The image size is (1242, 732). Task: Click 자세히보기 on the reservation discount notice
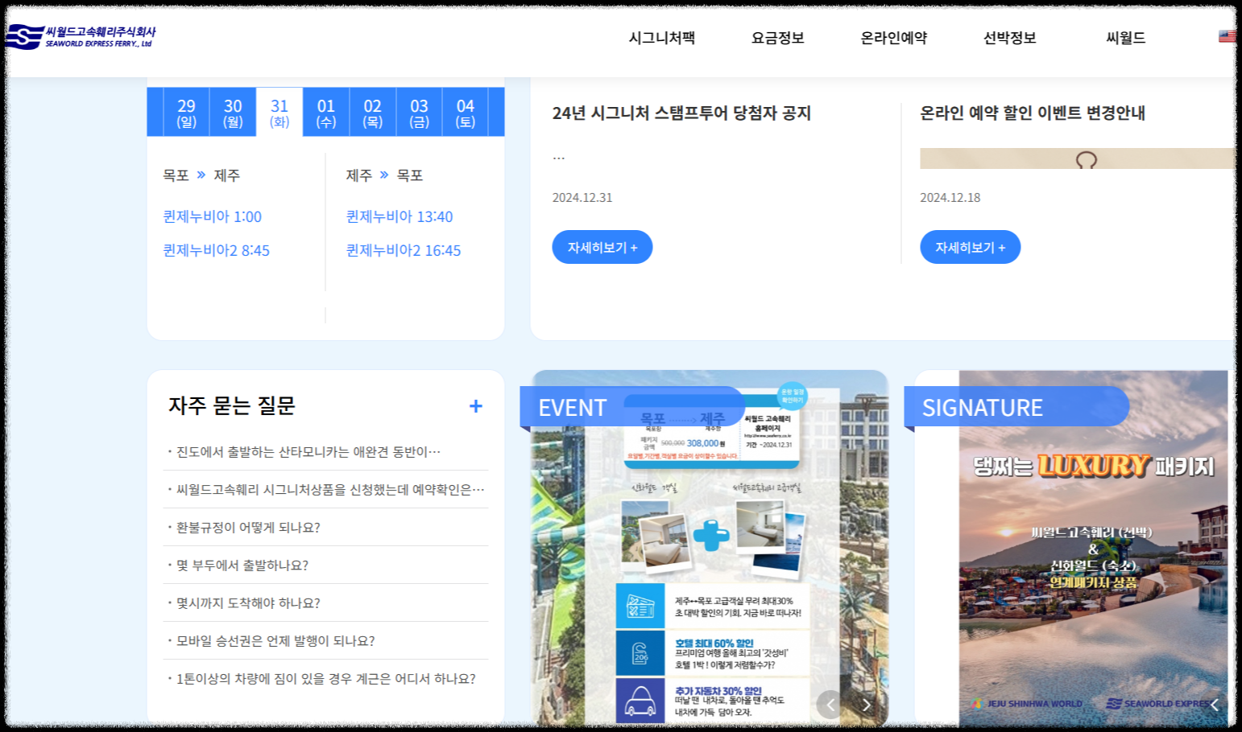coord(970,247)
